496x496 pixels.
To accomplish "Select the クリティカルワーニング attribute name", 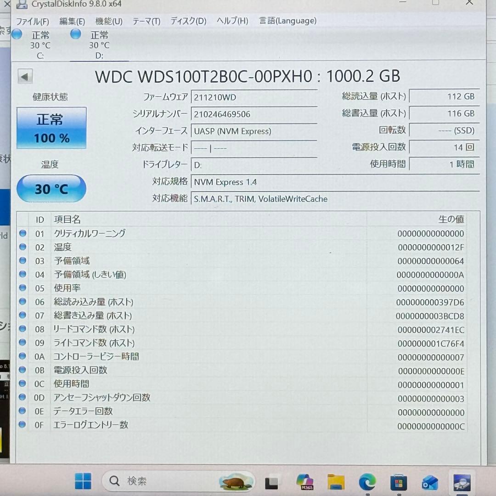I will pos(90,233).
